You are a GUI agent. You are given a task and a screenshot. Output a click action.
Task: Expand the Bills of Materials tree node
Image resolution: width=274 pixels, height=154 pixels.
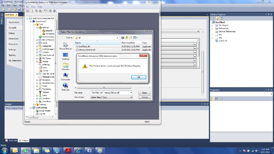pos(37,40)
